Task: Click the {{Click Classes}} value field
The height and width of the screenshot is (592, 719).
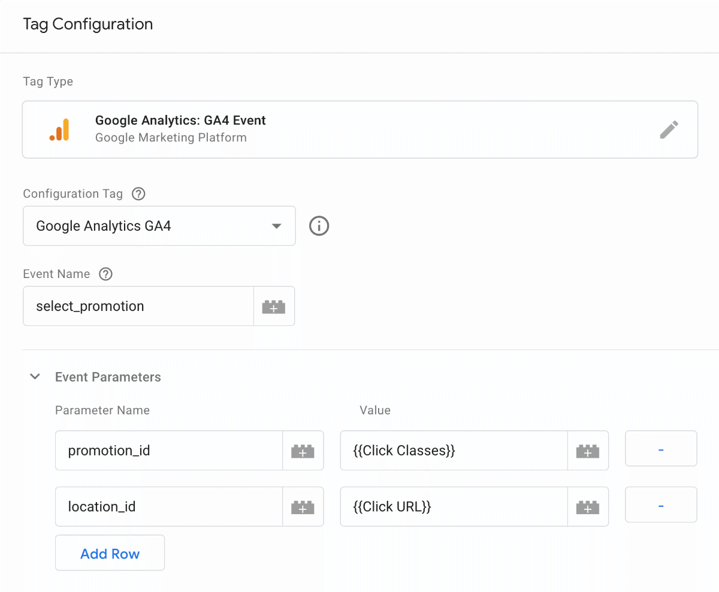Action: point(454,451)
